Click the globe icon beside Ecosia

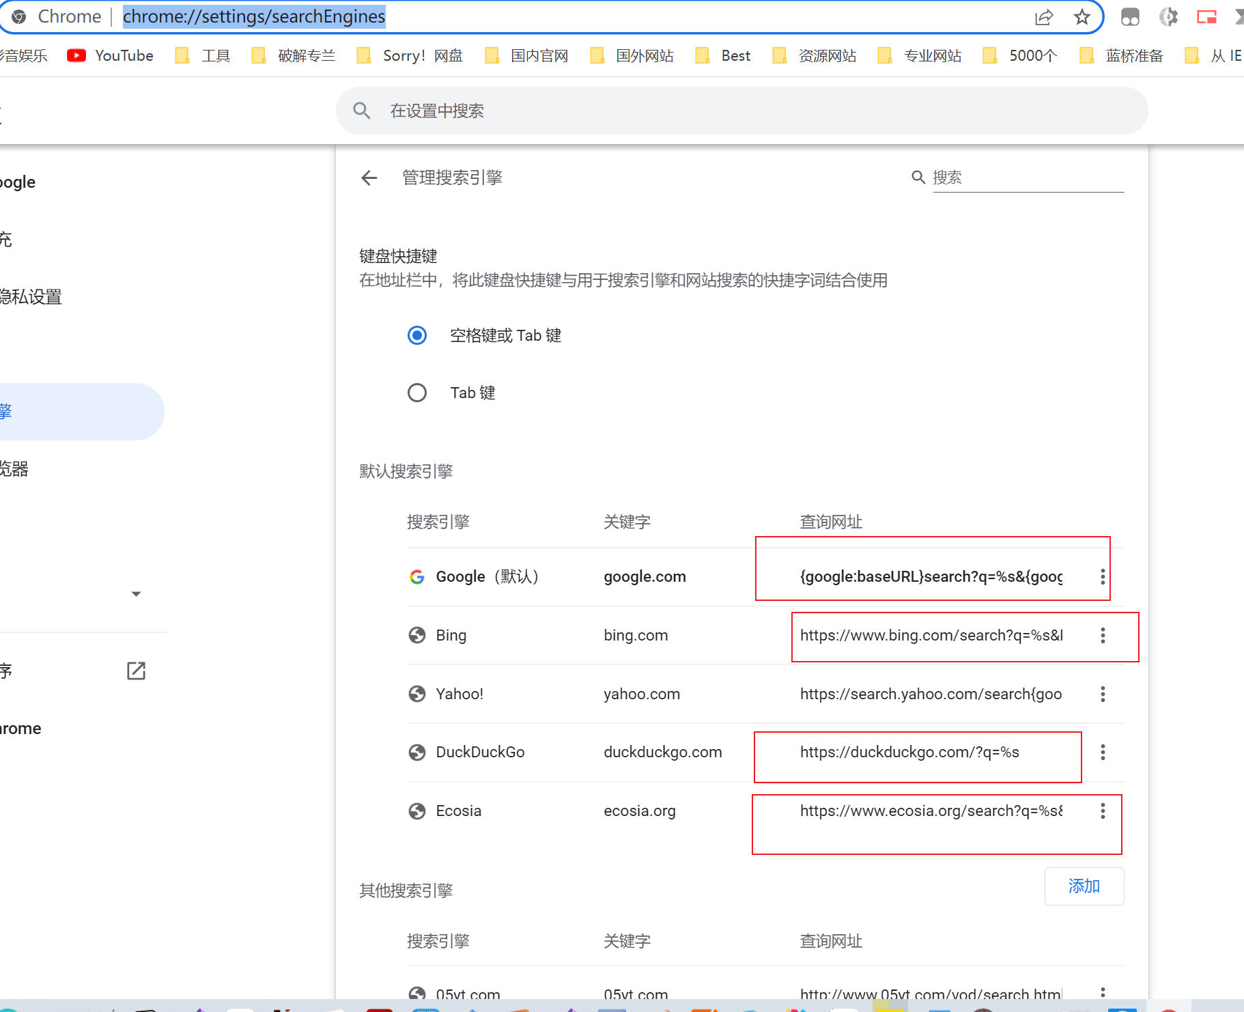coord(417,811)
